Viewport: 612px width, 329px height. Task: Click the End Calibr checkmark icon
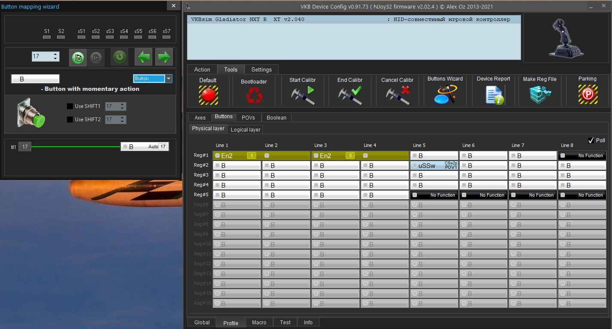(x=350, y=95)
